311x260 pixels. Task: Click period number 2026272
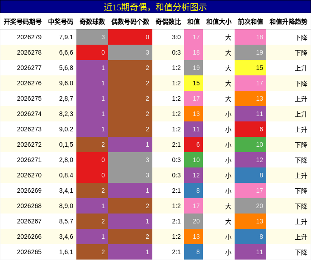click(x=29, y=144)
